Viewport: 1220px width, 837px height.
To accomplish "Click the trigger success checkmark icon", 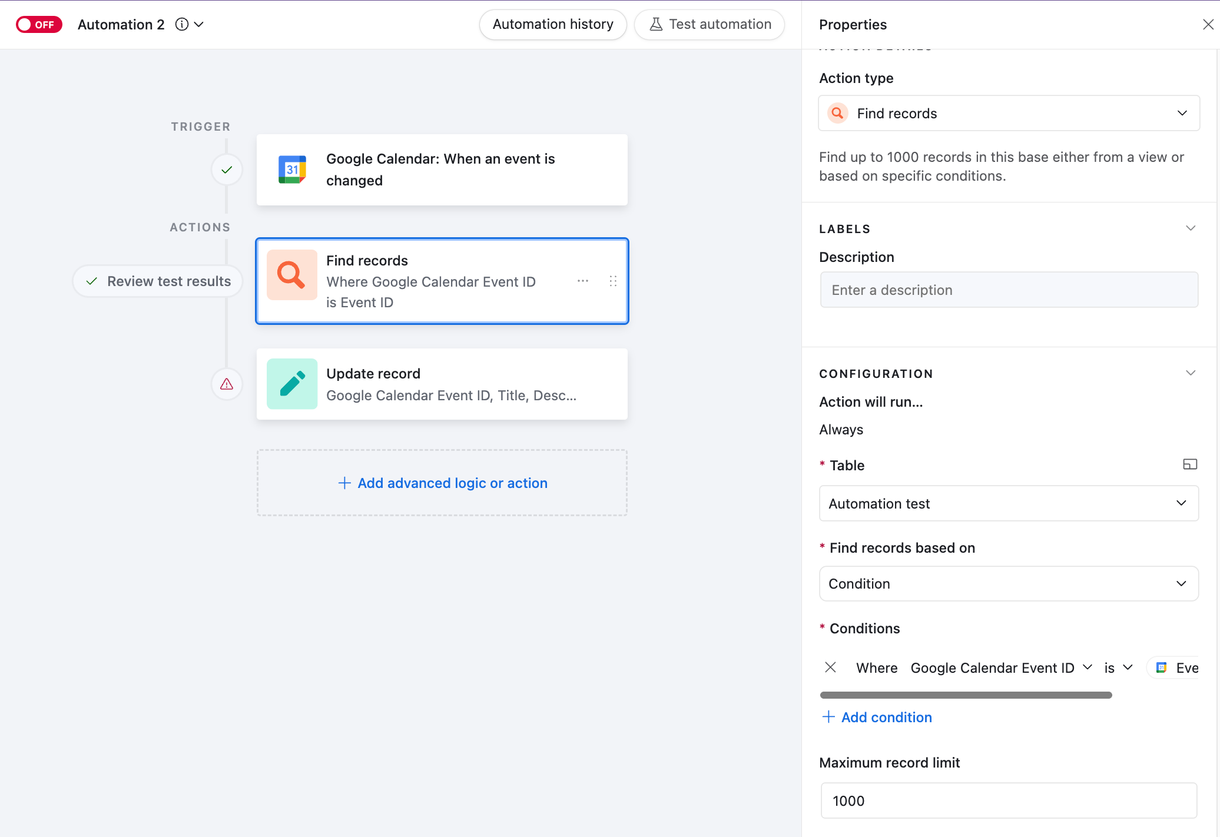I will [x=227, y=170].
